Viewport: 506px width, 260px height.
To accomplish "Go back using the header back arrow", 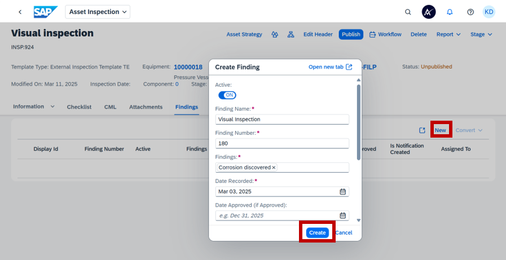I will point(20,12).
